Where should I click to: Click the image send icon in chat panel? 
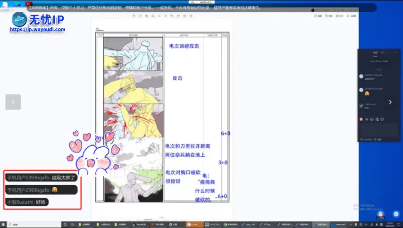pos(372,119)
